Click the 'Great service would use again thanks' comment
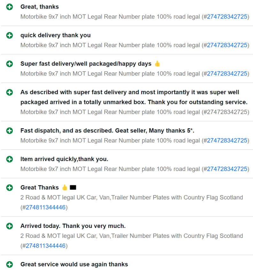 click(x=74, y=264)
